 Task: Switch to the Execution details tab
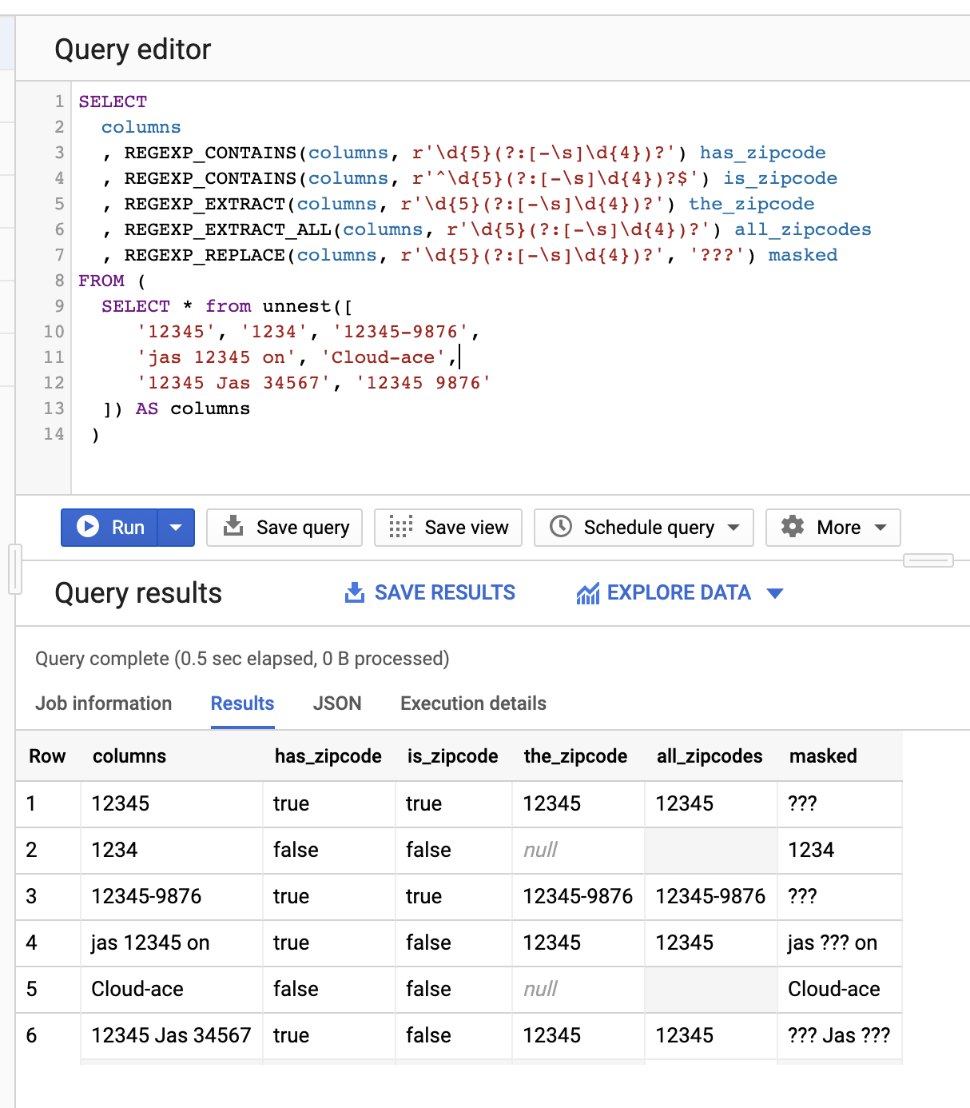(x=472, y=703)
